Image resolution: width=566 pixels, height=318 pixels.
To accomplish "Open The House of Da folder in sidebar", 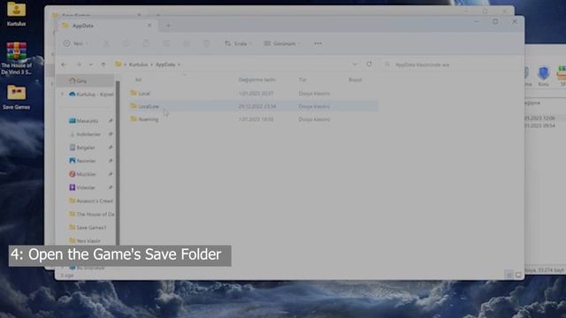I will [91, 214].
